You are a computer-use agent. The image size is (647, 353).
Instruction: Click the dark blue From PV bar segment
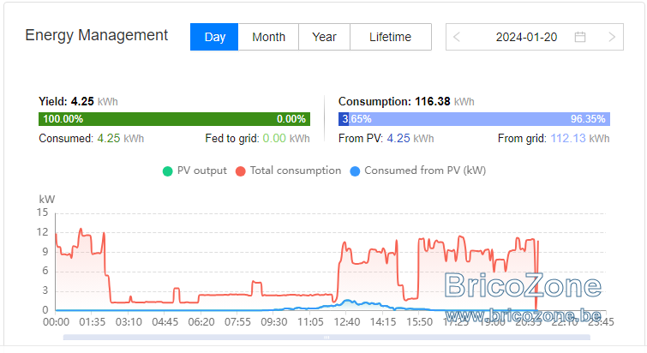pos(344,119)
